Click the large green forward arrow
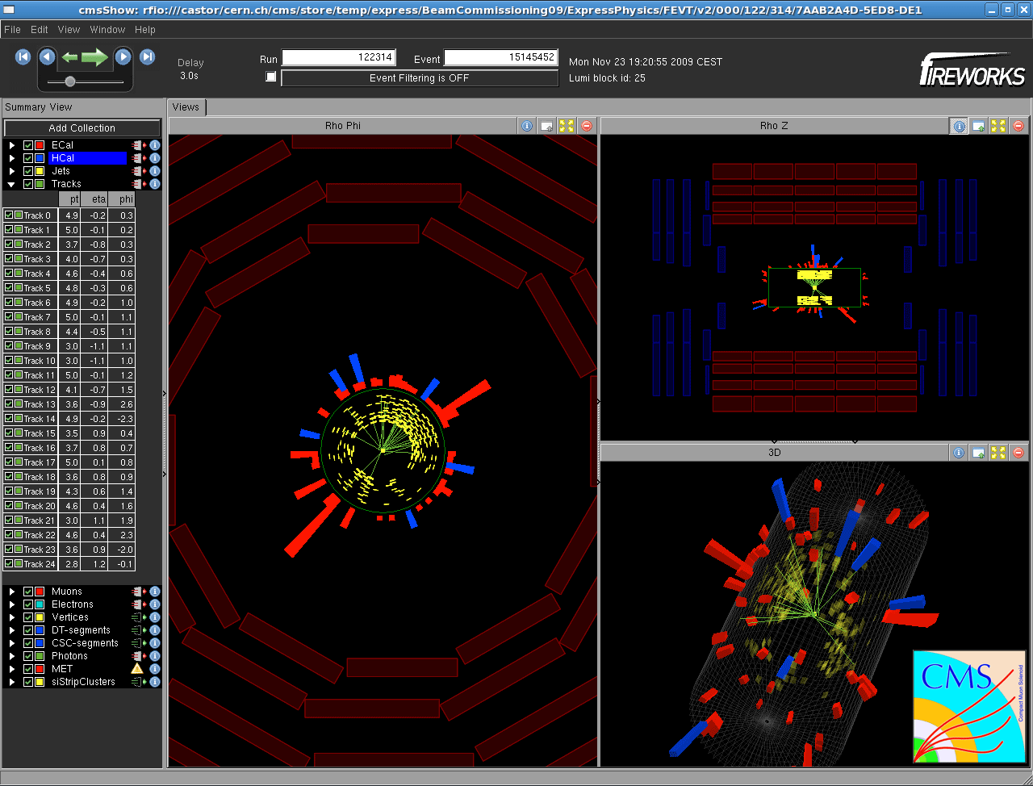 pyautogui.click(x=94, y=56)
